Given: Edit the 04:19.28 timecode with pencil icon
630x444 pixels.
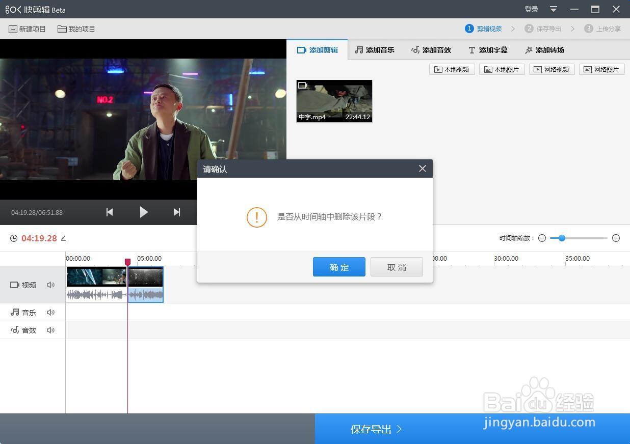Looking at the screenshot, I should (x=63, y=238).
